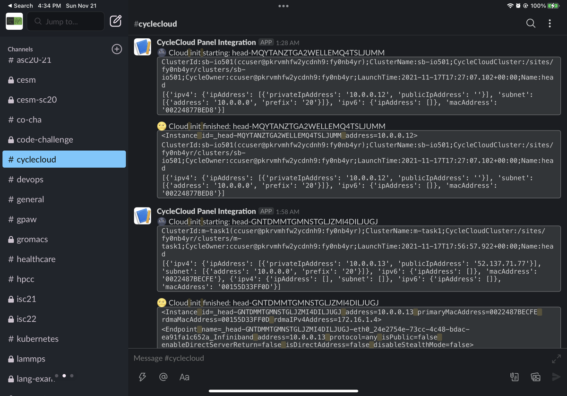Open CycleCloud Panel Integration profile at 1:28 AM
Image resolution: width=567 pixels, height=396 pixels.
click(206, 42)
